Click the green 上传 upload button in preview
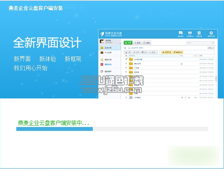Image resolution: width=224 pixels, height=169 pixels. (128, 43)
